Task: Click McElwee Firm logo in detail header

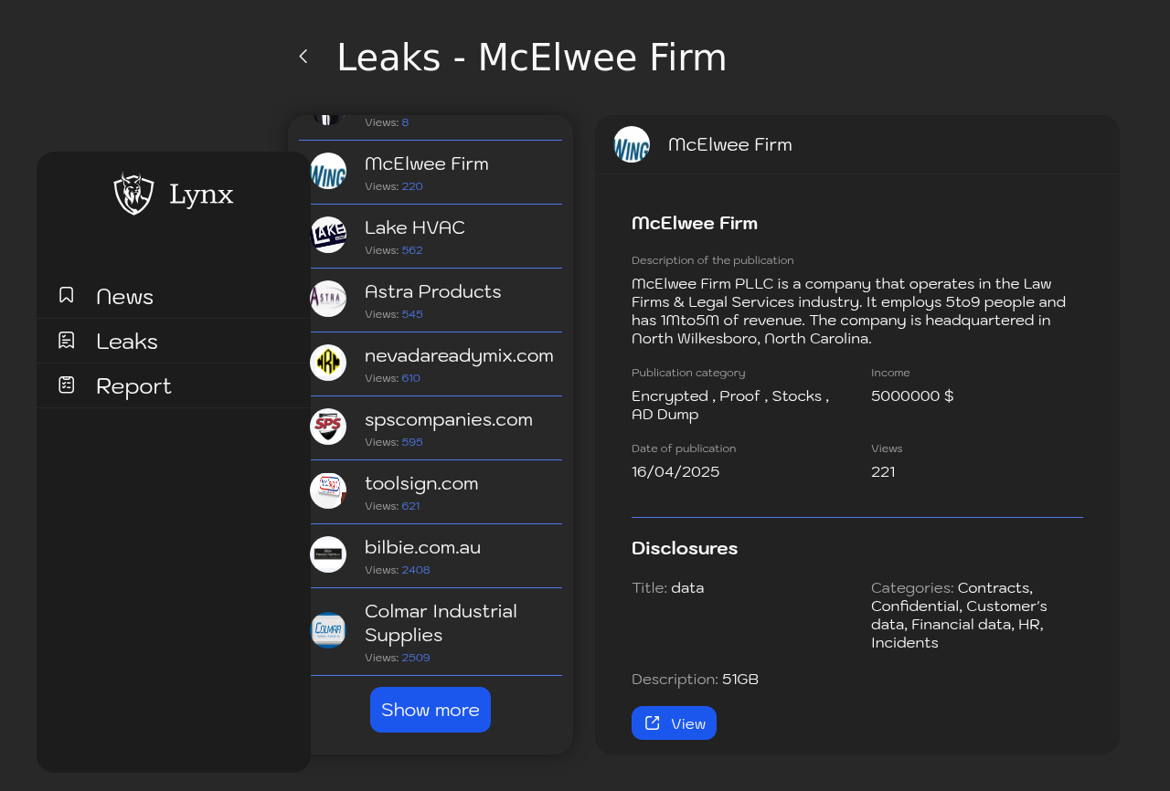Action: tap(632, 144)
